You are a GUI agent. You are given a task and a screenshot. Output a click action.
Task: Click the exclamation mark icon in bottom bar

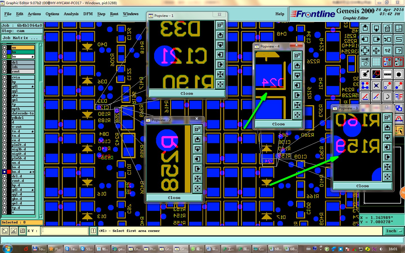point(93,231)
